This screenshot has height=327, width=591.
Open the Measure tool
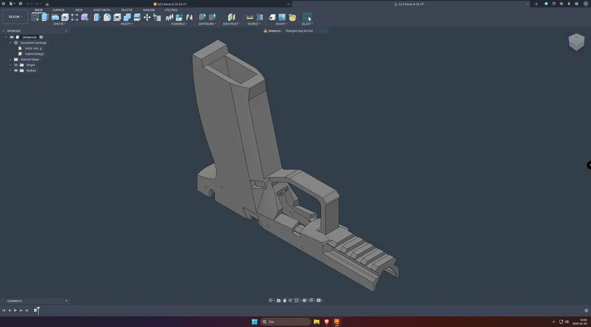[x=250, y=17]
